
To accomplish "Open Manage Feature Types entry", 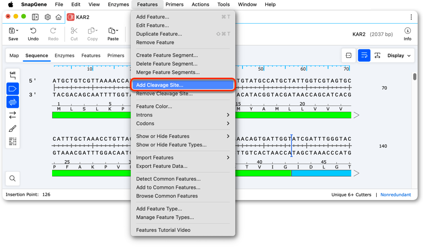I will tap(183, 217).
